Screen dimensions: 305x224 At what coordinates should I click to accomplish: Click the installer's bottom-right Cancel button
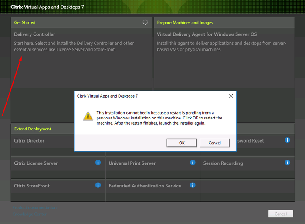click(x=280, y=214)
